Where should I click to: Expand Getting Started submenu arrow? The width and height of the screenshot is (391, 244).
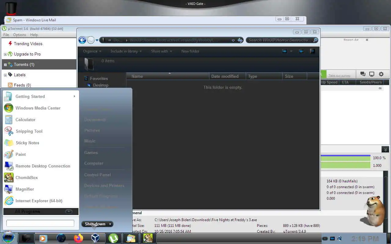74,96
